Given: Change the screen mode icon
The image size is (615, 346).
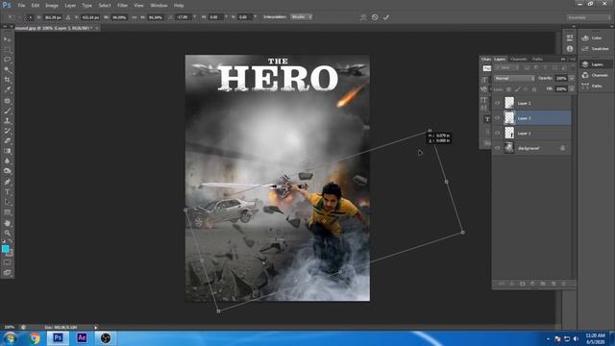Looking at the screenshot, I should [x=7, y=273].
